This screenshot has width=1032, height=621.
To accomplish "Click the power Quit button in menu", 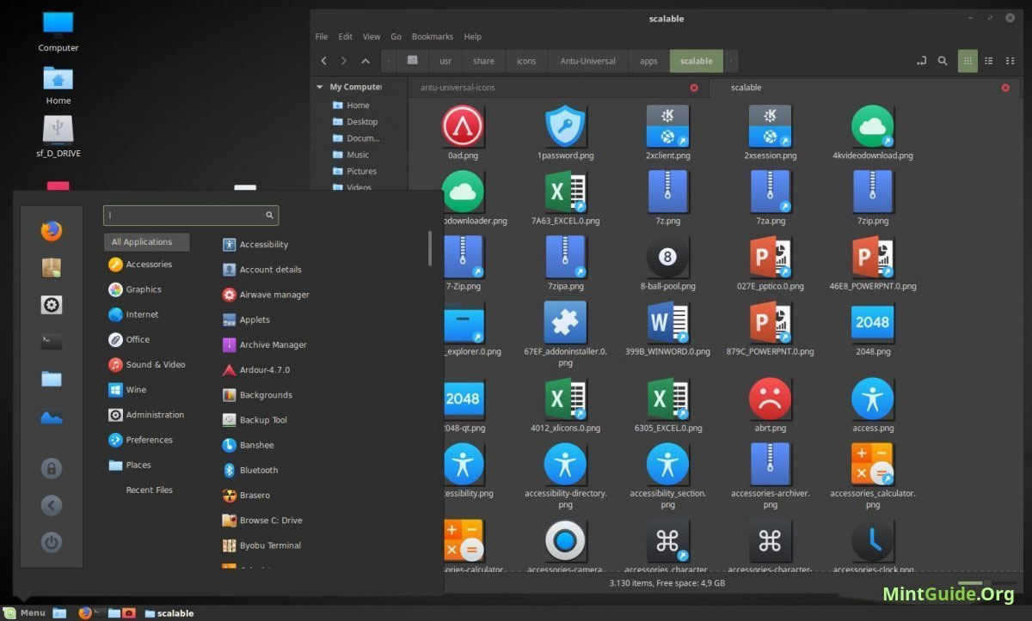I will tap(52, 542).
